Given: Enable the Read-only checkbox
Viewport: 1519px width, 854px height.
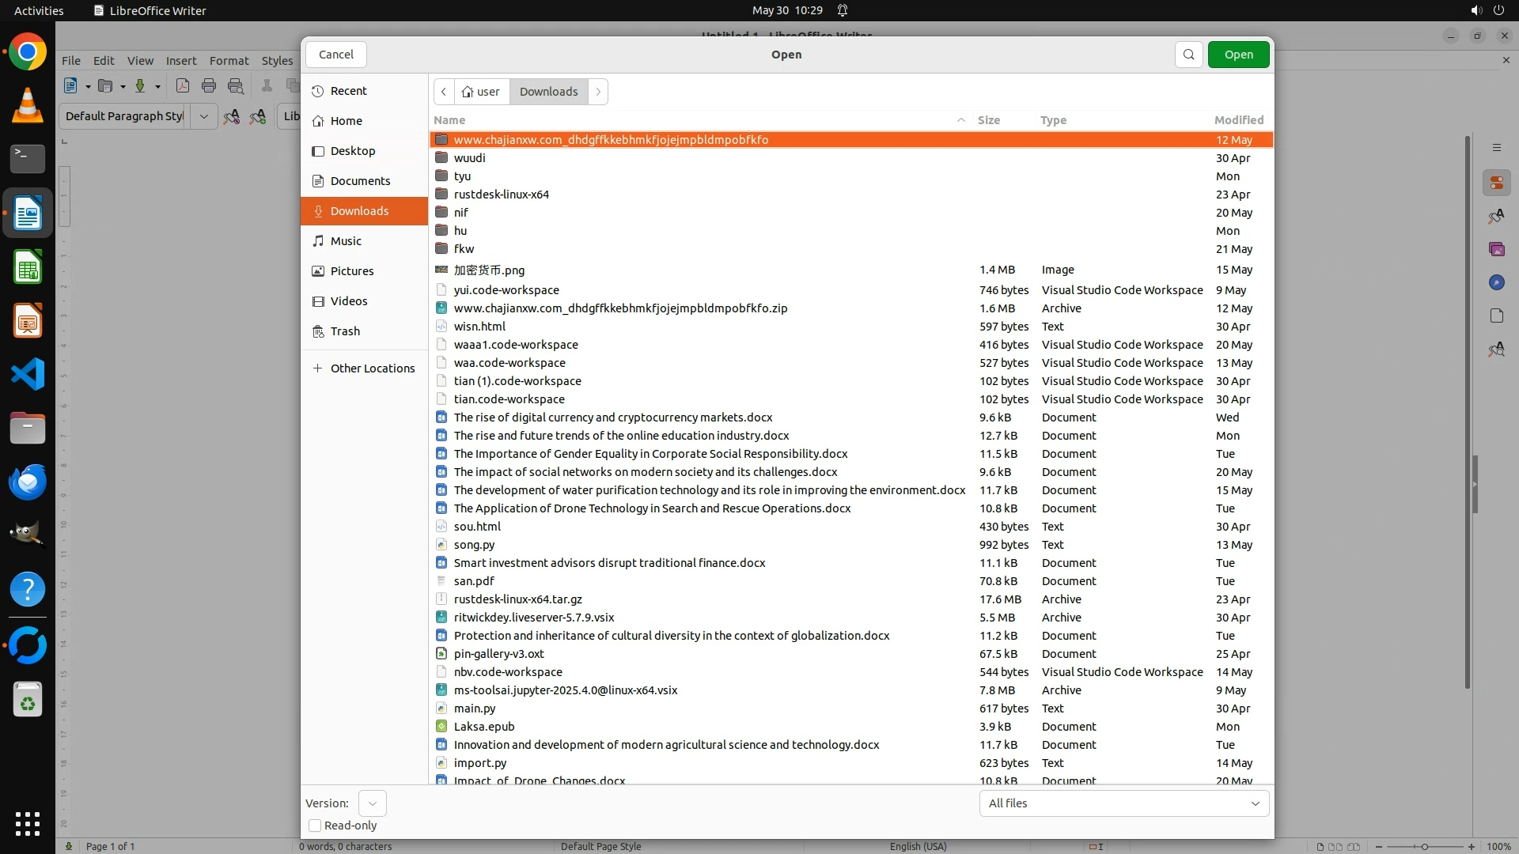Looking at the screenshot, I should pos(315,826).
